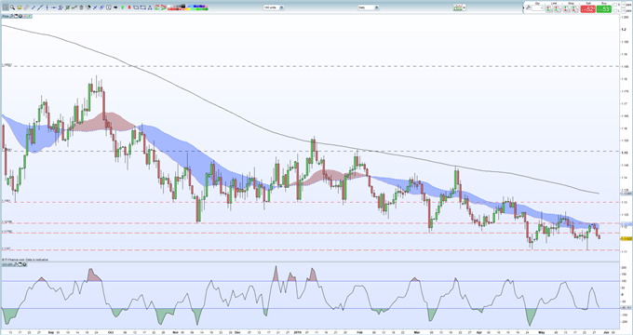Select the rectangle drawing tool
The image size is (633, 335).
click(x=136, y=7)
